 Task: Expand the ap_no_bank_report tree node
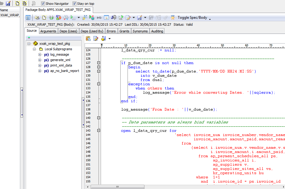(x=40, y=71)
